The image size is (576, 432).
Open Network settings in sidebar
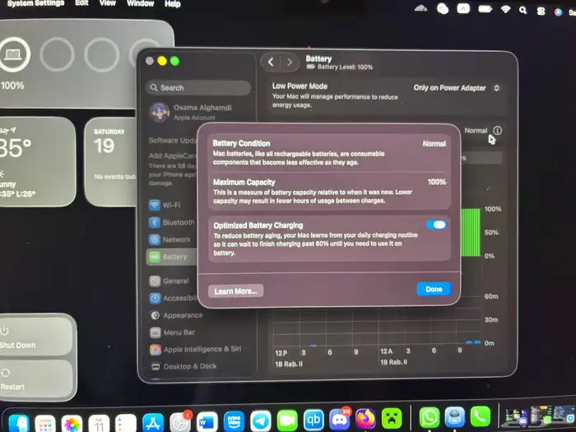point(170,239)
